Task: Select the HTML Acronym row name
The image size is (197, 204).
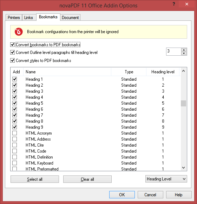Action: 39,133
